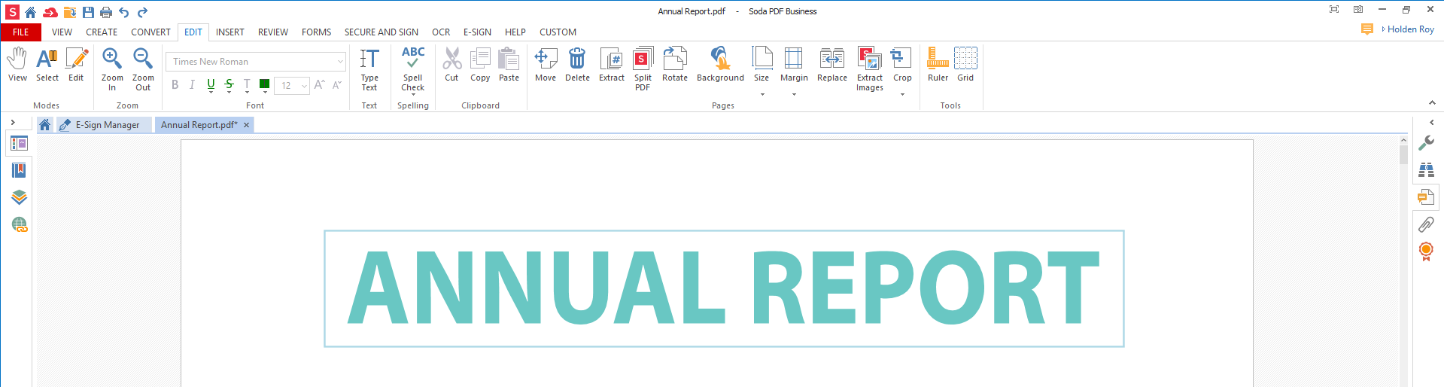The image size is (1444, 387).
Task: Expand the Crop dropdown
Action: (x=902, y=94)
